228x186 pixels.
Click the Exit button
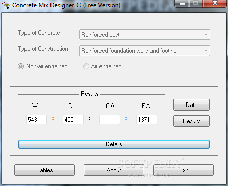[x=183, y=170]
